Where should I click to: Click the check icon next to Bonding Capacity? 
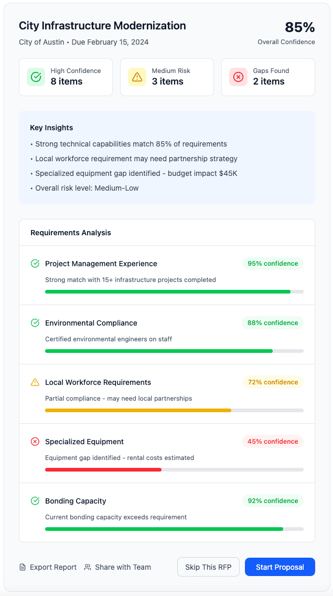point(35,501)
